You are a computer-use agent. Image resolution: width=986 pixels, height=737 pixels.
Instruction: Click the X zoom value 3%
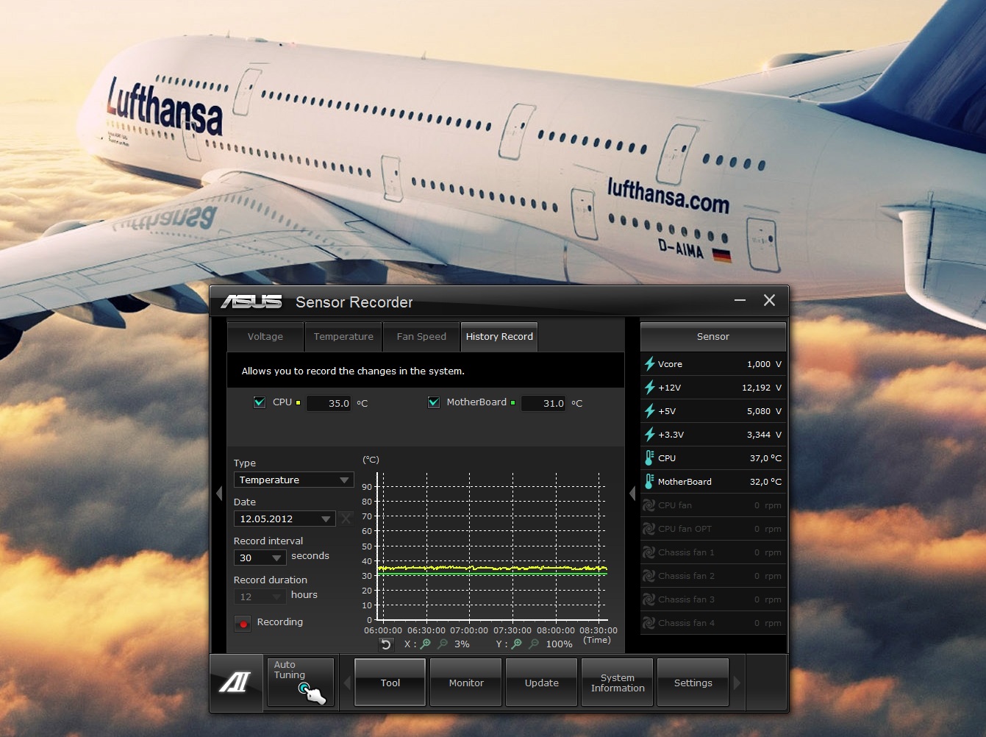(462, 644)
